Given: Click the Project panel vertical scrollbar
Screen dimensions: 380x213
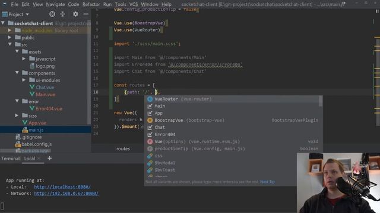Looking at the screenshot, I should click(x=89, y=72).
